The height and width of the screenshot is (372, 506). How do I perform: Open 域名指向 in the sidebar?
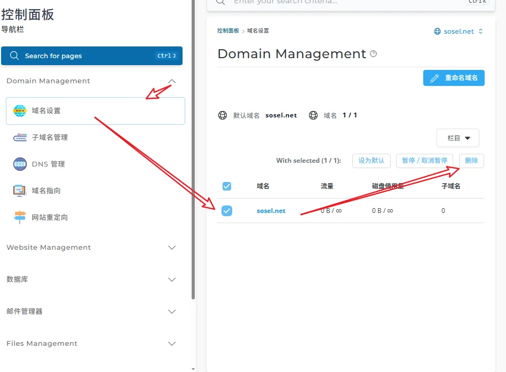pos(96,191)
